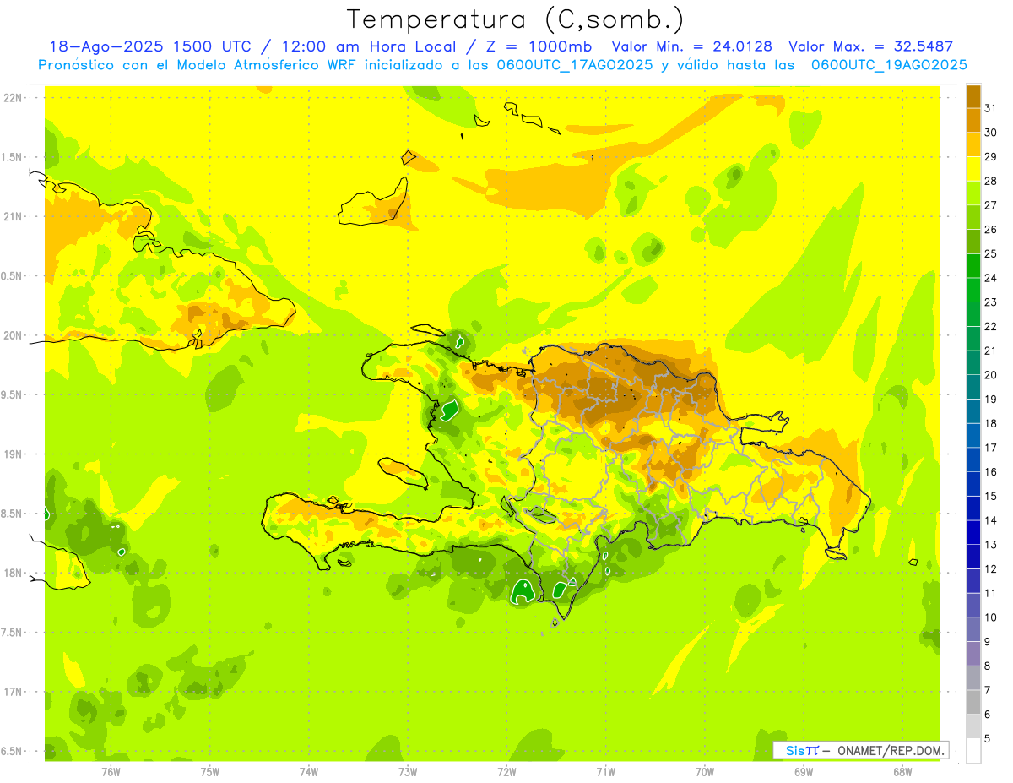Select the legend swatch between 29 and 30
1013x783 pixels.
[973, 144]
